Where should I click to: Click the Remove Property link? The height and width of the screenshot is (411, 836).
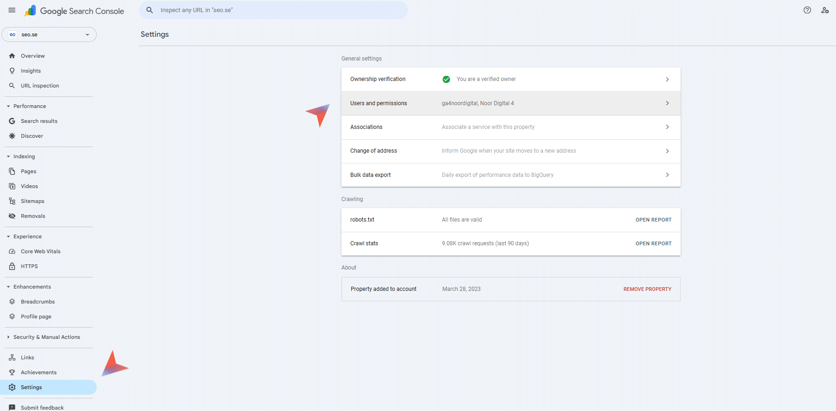coord(647,289)
